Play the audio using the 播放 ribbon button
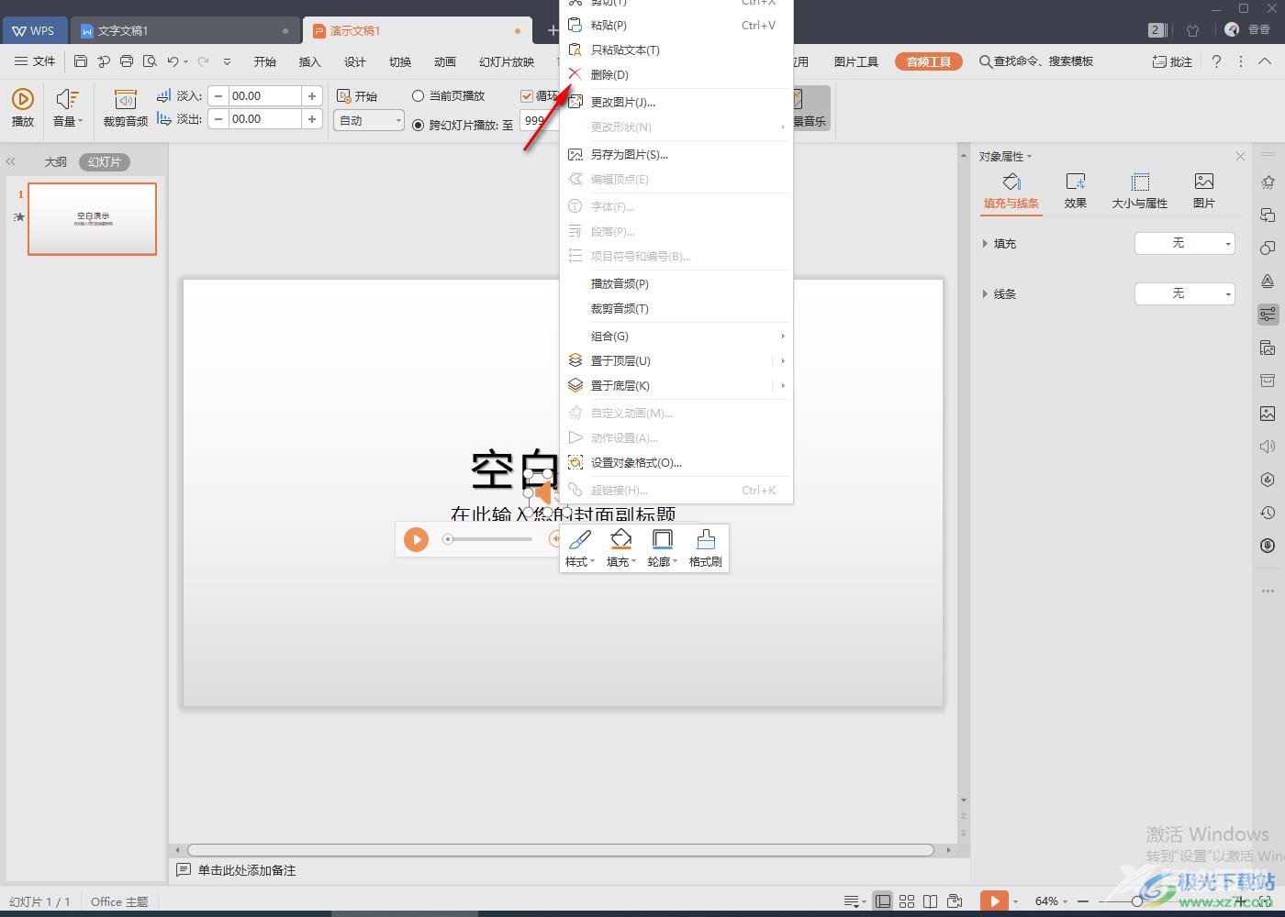 [x=23, y=107]
